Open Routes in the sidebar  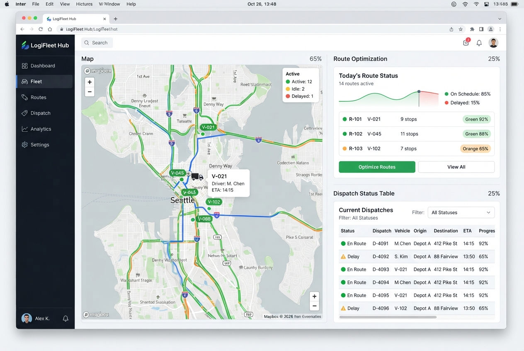45,97
